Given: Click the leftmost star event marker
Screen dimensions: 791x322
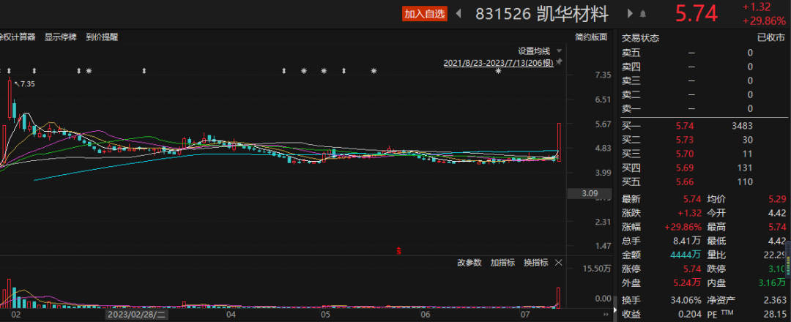Looking at the screenshot, I should pyautogui.click(x=89, y=71).
